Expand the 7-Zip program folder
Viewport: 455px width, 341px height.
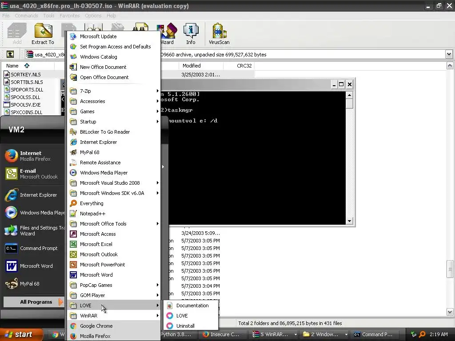click(114, 91)
